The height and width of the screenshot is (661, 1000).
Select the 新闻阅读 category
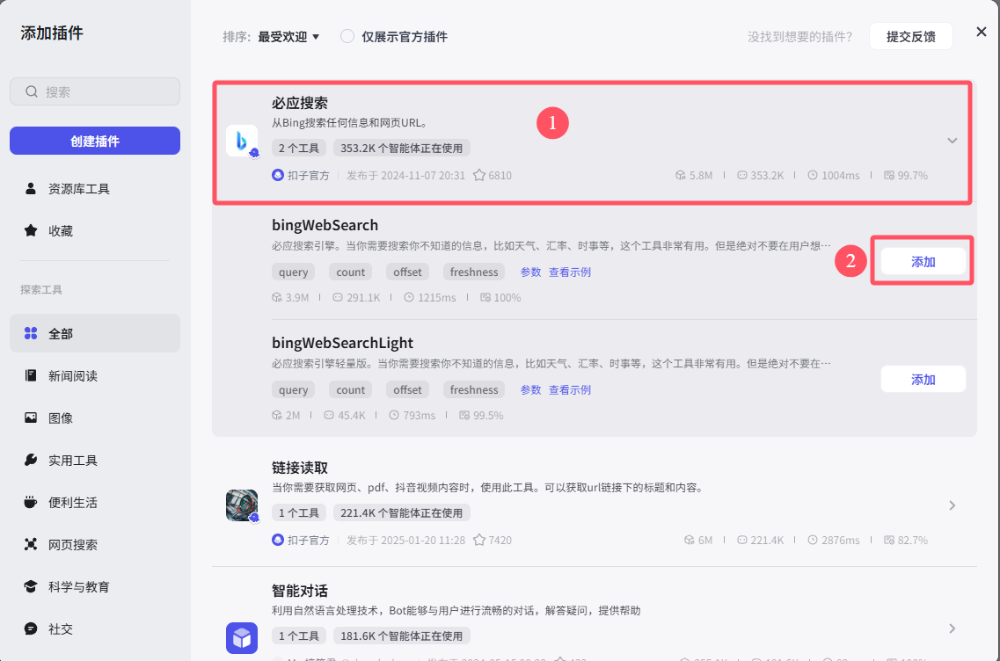click(x=95, y=375)
